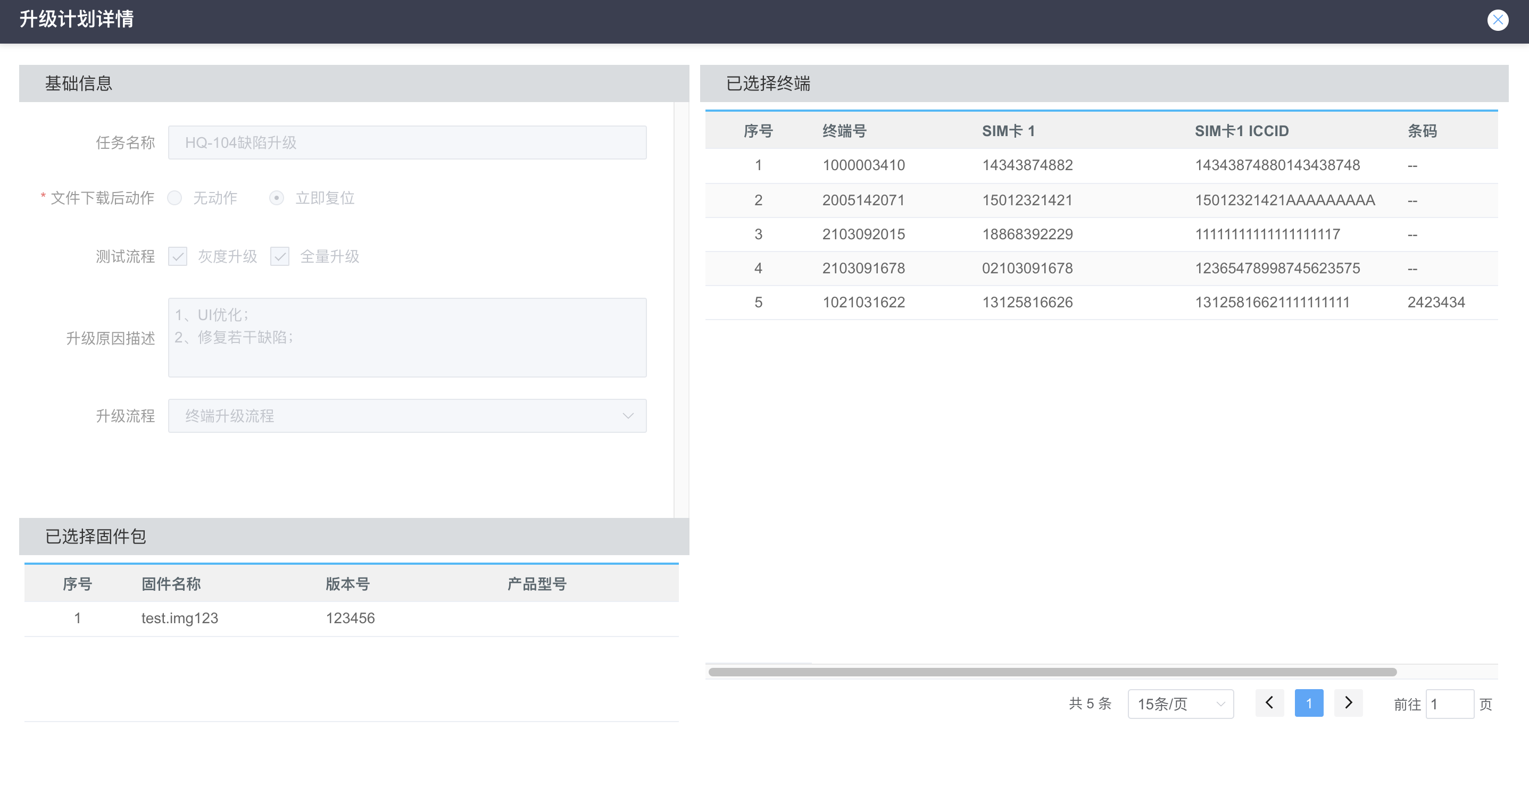Screen dimensions: 1529x804
Task: Click the 条码 column header
Action: [x=1422, y=131]
